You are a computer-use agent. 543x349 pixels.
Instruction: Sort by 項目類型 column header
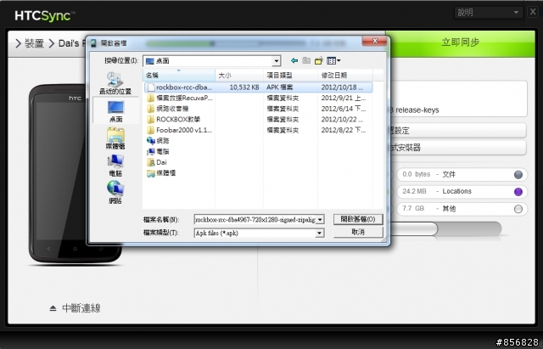pyautogui.click(x=290, y=76)
